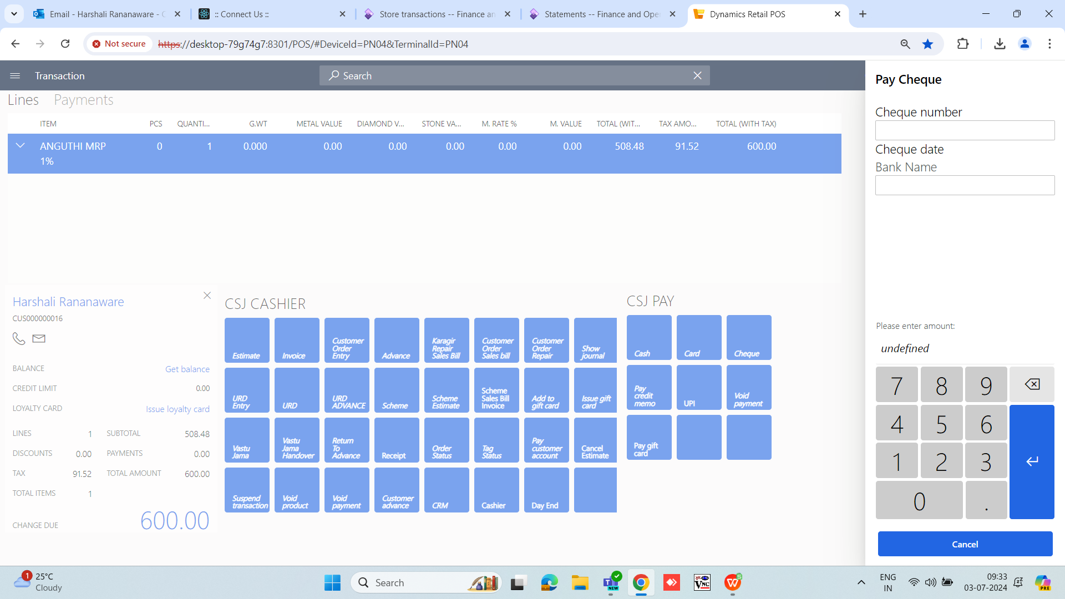Screen dimensions: 1065x599
Task: Open the URD ADVANCE tile
Action: click(x=347, y=390)
